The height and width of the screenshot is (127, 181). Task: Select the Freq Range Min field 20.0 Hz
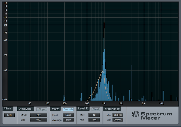[118, 115]
